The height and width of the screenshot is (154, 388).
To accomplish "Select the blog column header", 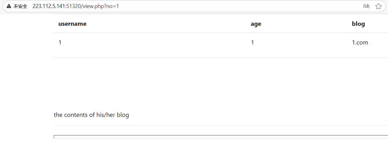I will click(x=358, y=24).
